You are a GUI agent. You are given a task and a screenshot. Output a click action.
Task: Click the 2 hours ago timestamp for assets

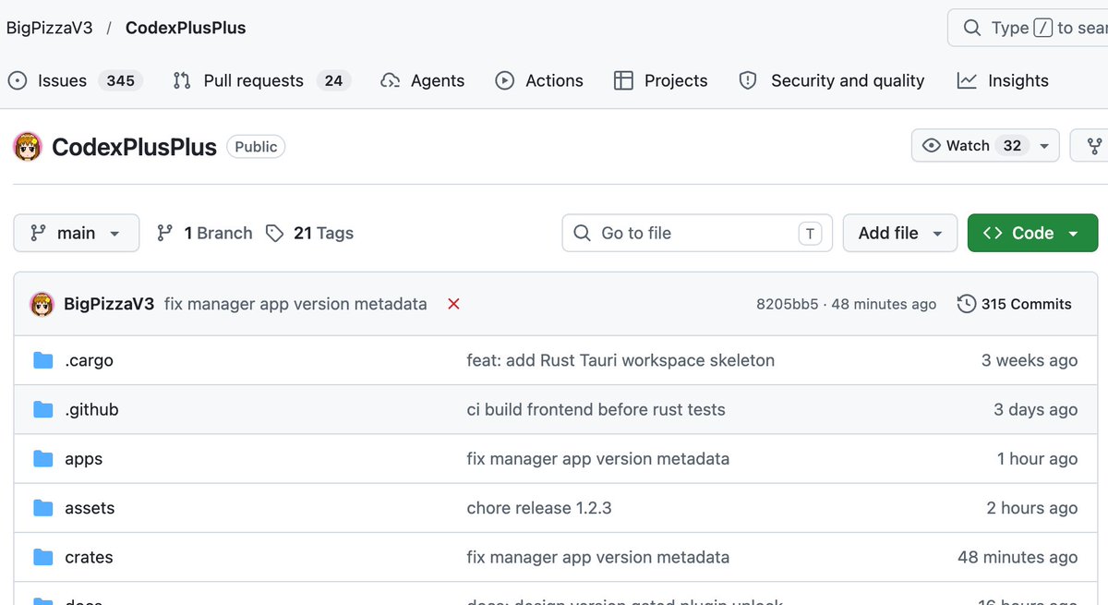point(1031,507)
